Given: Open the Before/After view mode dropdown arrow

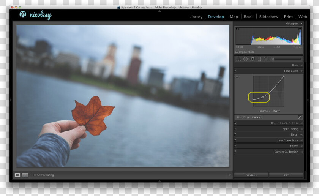Looking at the screenshot, I should coord(30,175).
